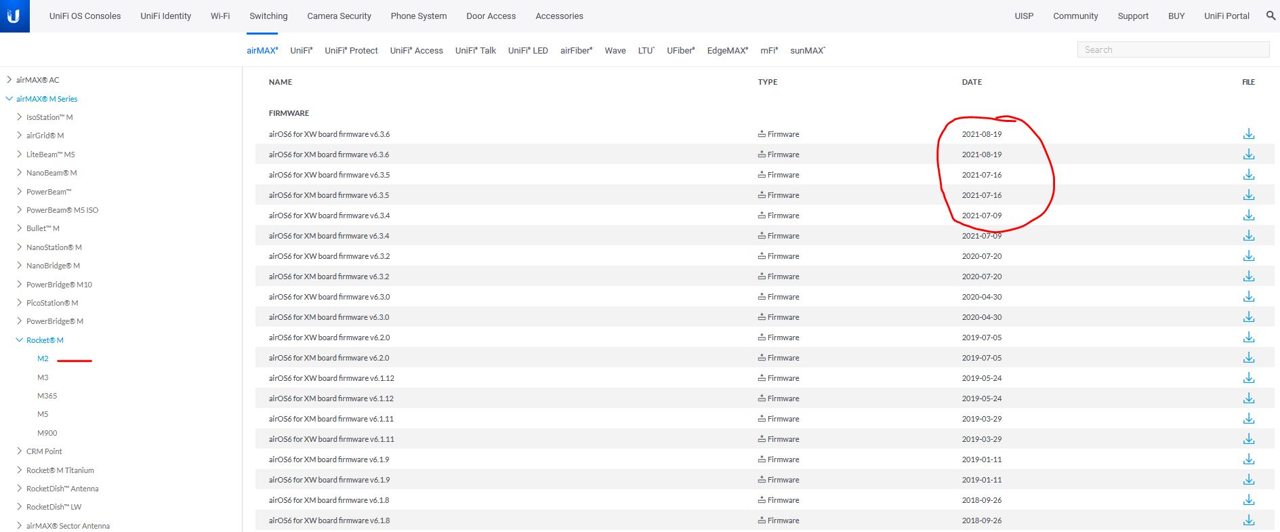Open the UniFi OS Consoles menu
Screen dimensions: 1280x532
coord(85,16)
